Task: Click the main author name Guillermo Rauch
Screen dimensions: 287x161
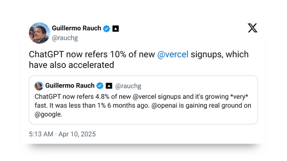Action: [77, 28]
